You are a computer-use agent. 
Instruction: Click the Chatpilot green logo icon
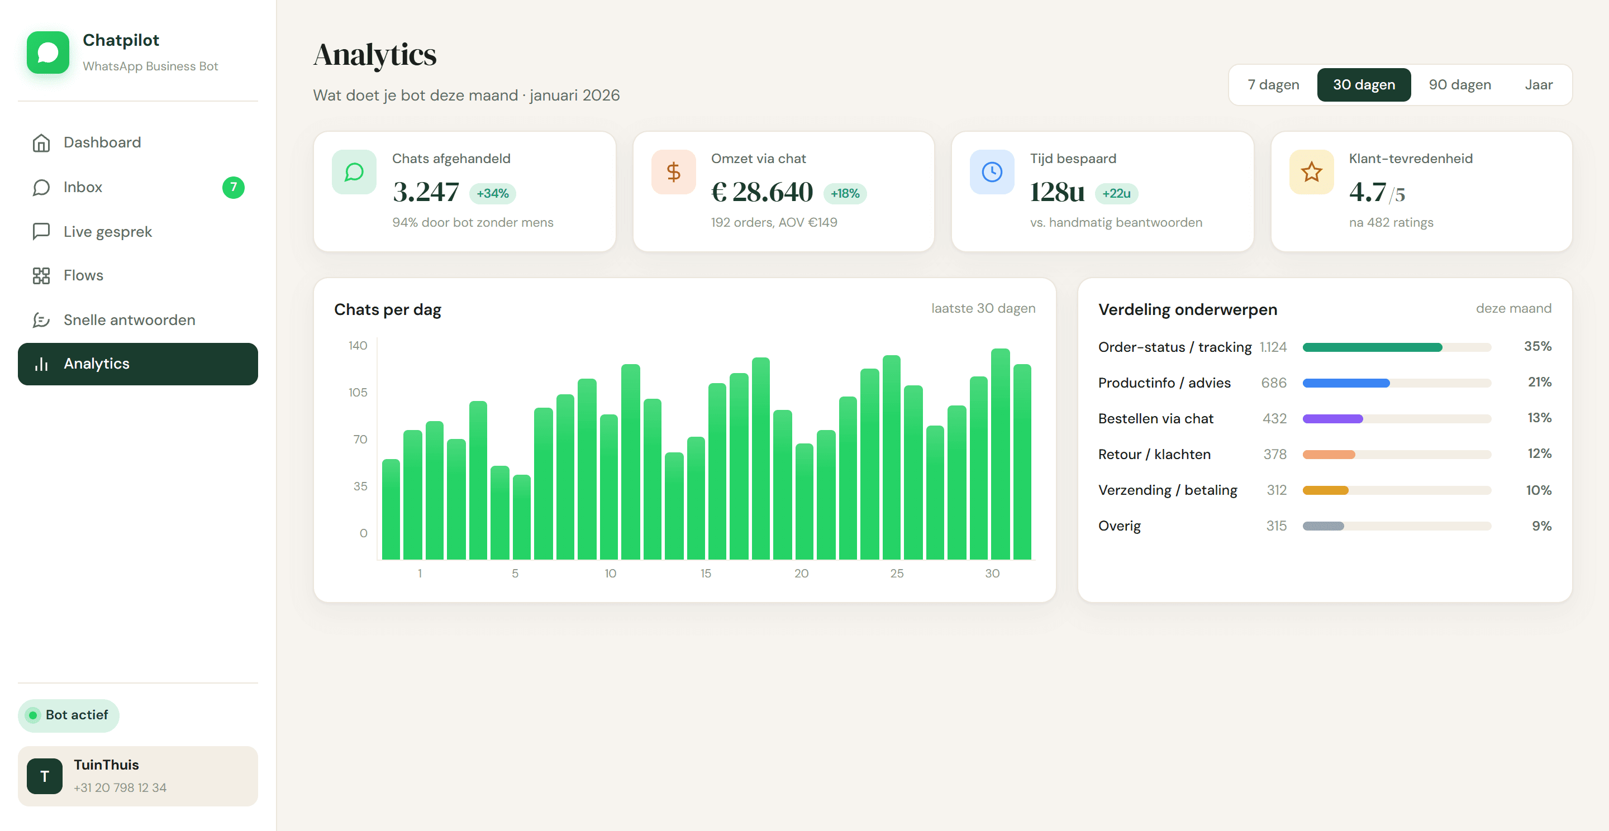pyautogui.click(x=48, y=52)
